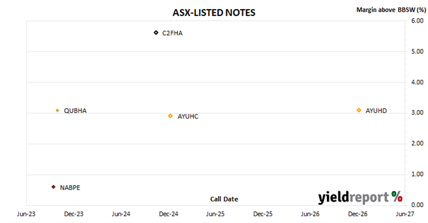Screen dimensions: 428x223
Task: Click the yieldreport percent sign logo icon
Action: (x=397, y=196)
